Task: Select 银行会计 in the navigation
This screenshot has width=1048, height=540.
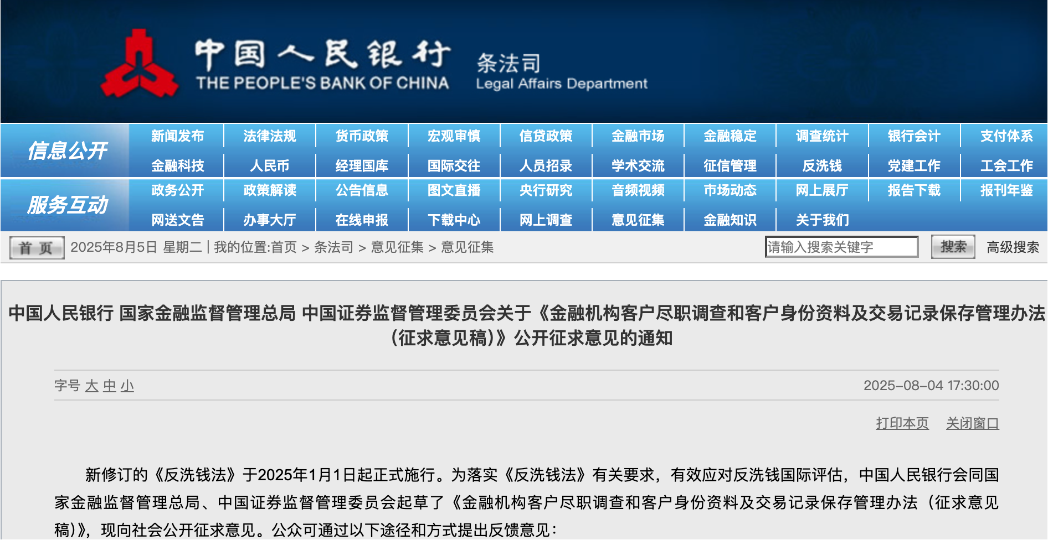Action: click(915, 136)
